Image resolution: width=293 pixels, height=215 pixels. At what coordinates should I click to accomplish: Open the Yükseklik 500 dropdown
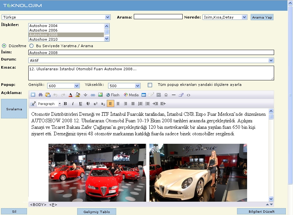tap(124, 86)
